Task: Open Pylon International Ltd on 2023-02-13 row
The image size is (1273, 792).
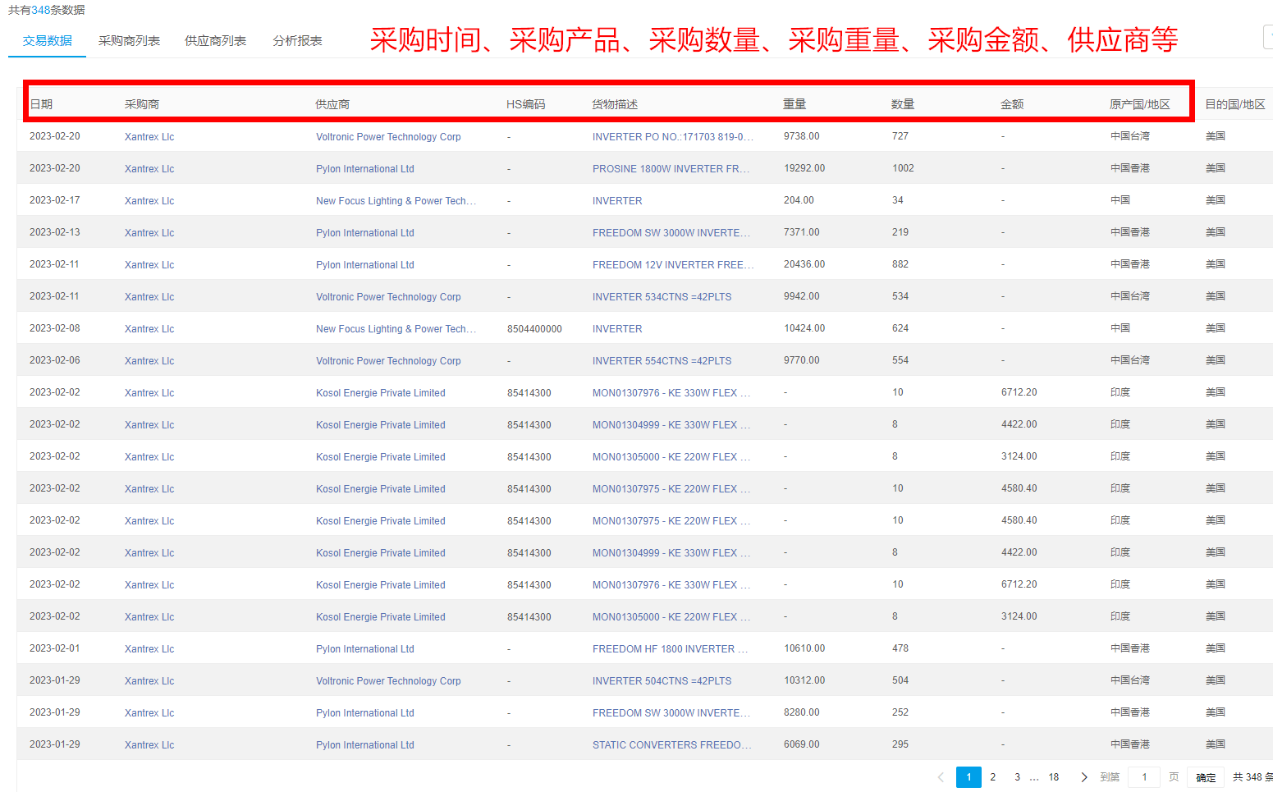Action: coord(365,233)
